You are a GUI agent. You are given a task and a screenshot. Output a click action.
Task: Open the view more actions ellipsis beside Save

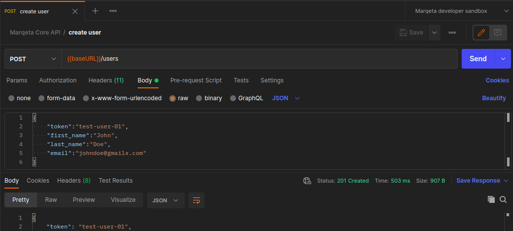[x=452, y=33]
